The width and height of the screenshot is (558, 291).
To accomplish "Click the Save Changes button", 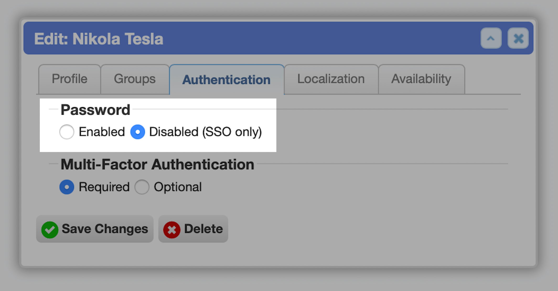I will 95,229.
